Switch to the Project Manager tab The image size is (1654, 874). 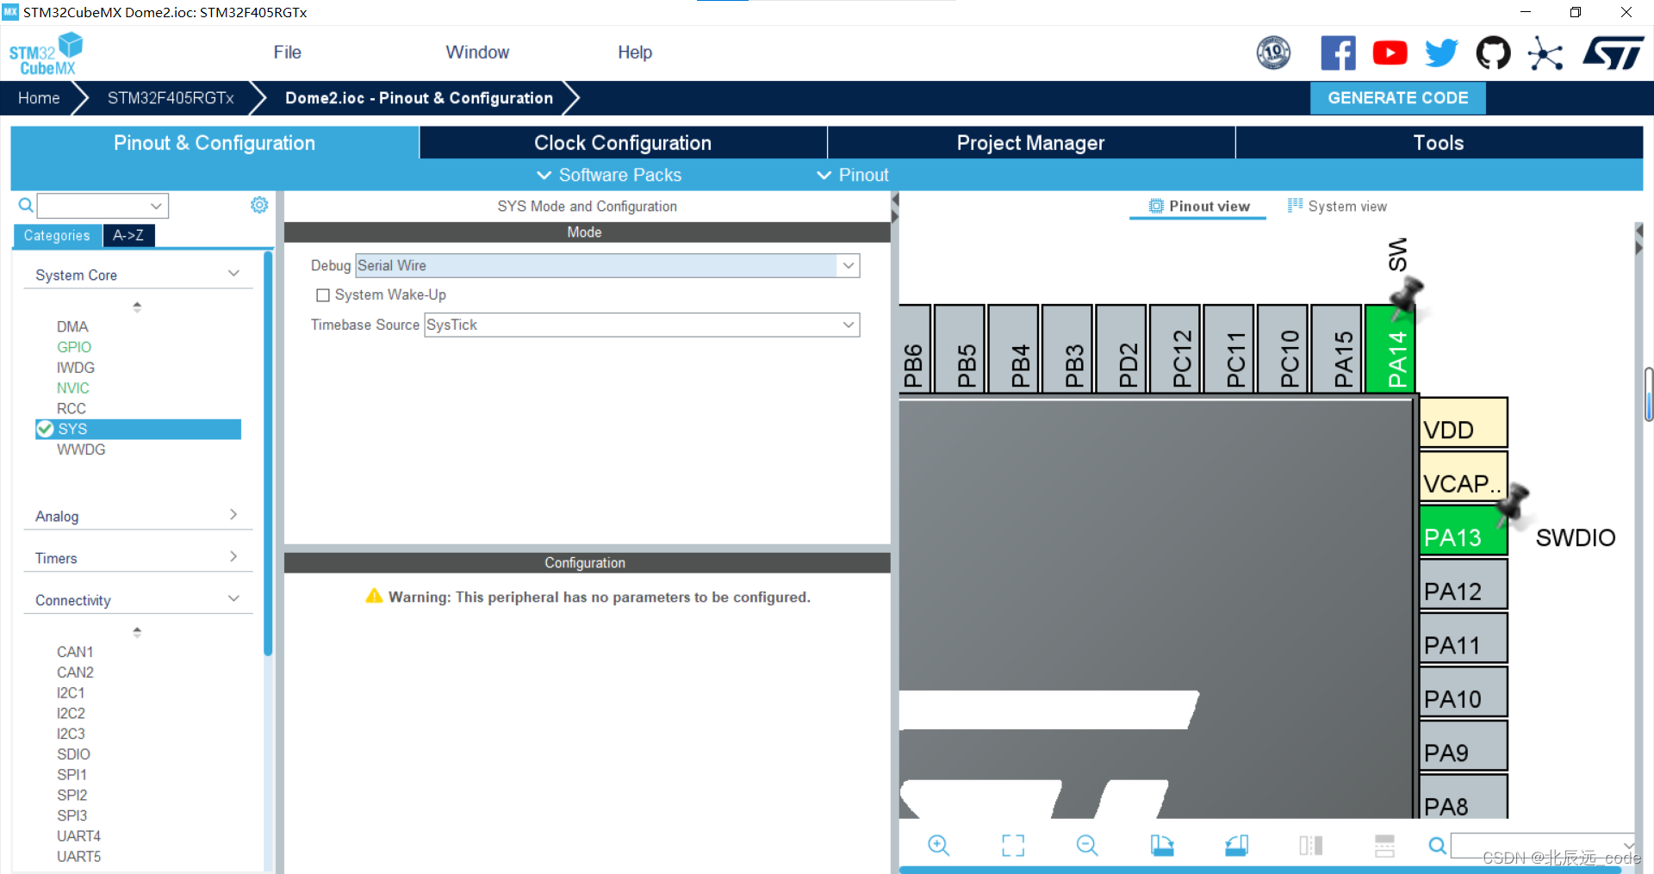tap(1030, 143)
